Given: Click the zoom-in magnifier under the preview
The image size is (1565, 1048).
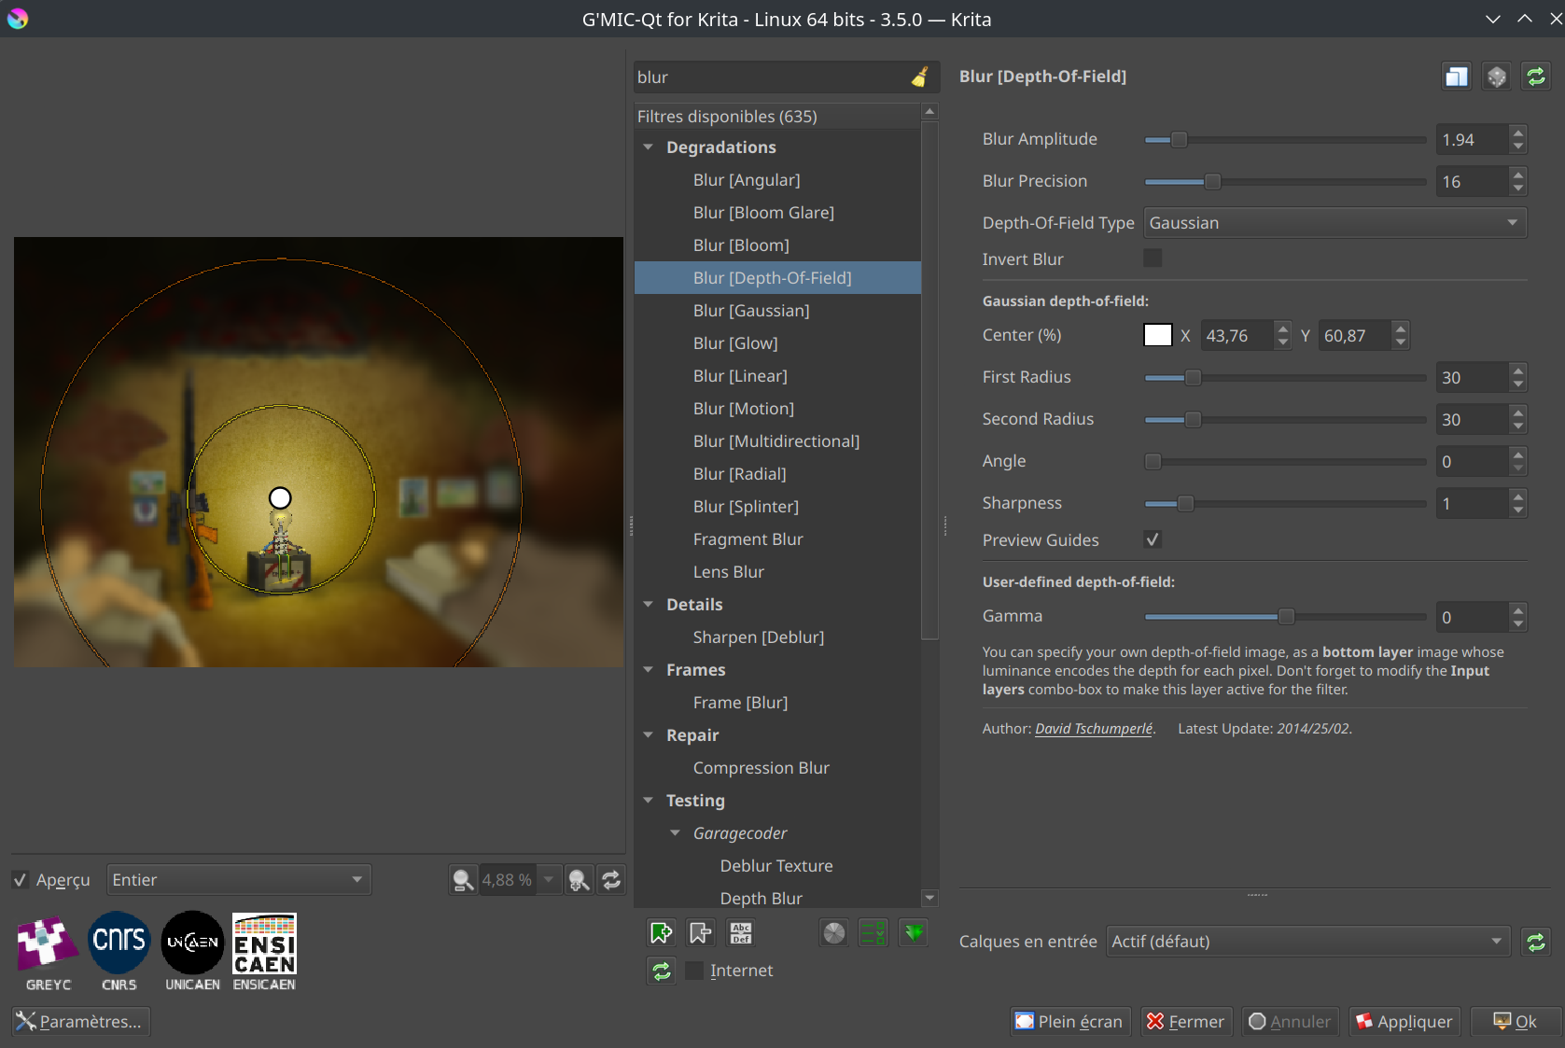Looking at the screenshot, I should pyautogui.click(x=579, y=880).
